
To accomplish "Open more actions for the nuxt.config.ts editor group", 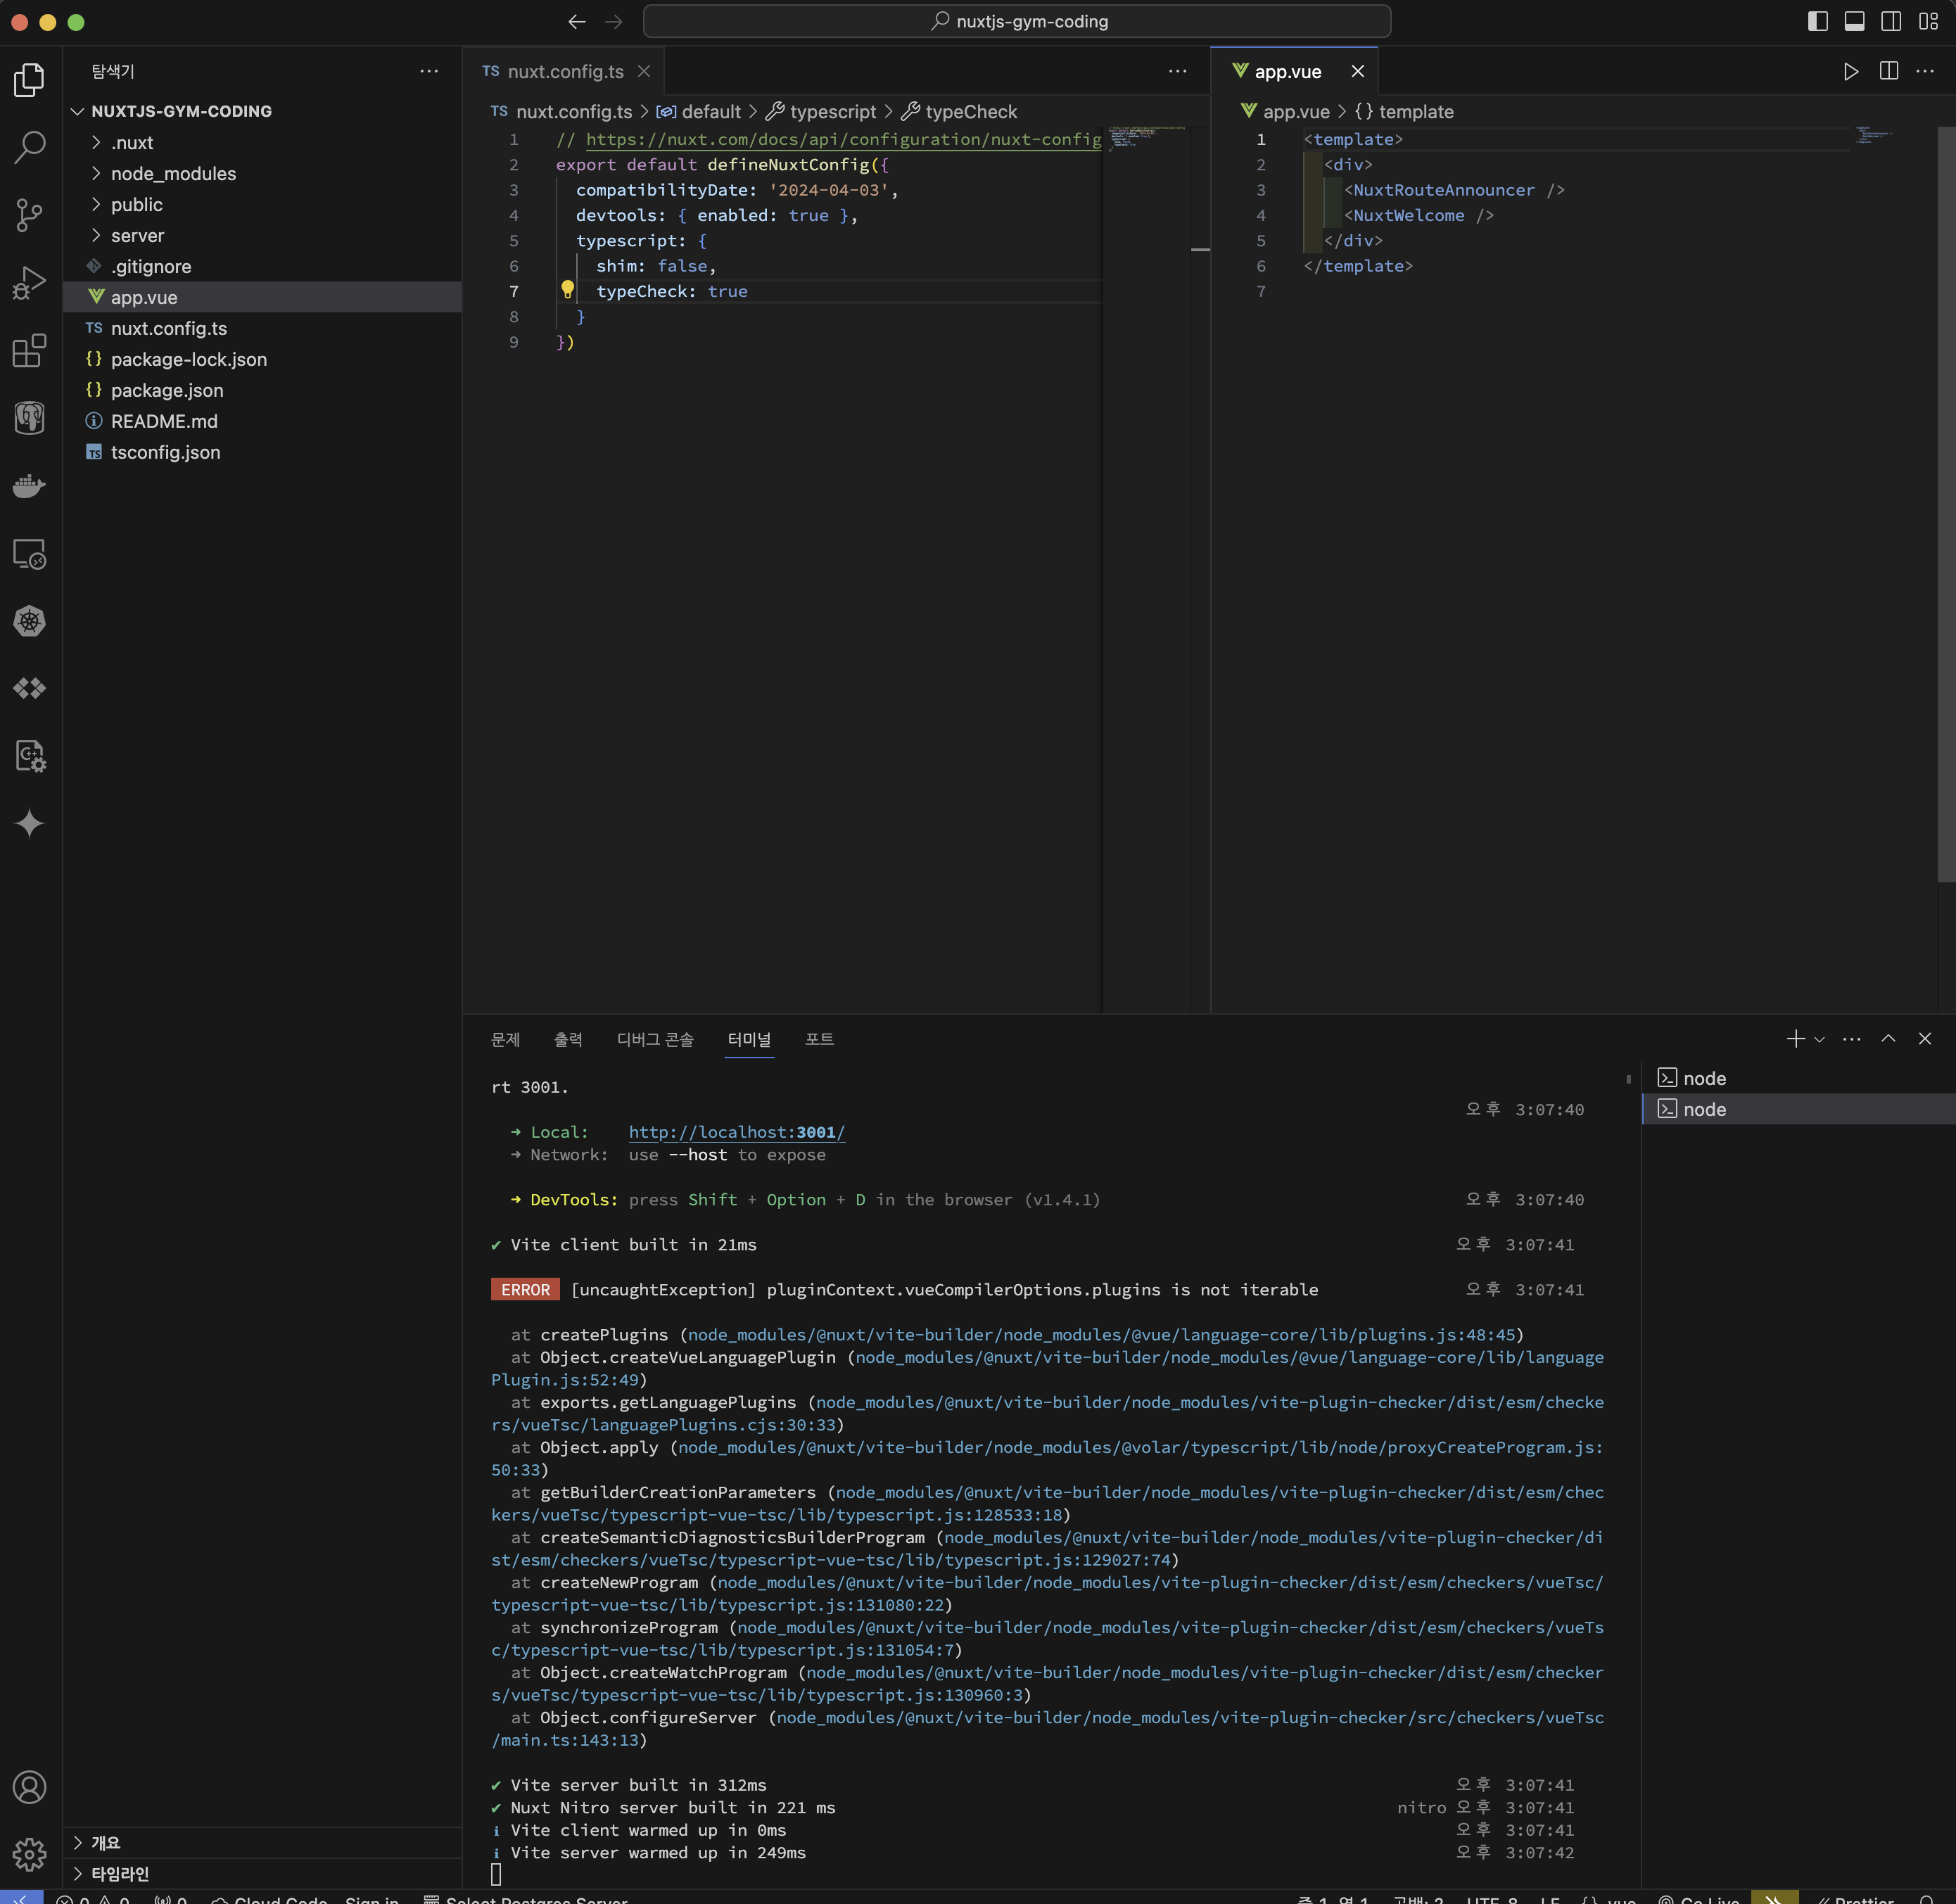I will tap(1178, 71).
